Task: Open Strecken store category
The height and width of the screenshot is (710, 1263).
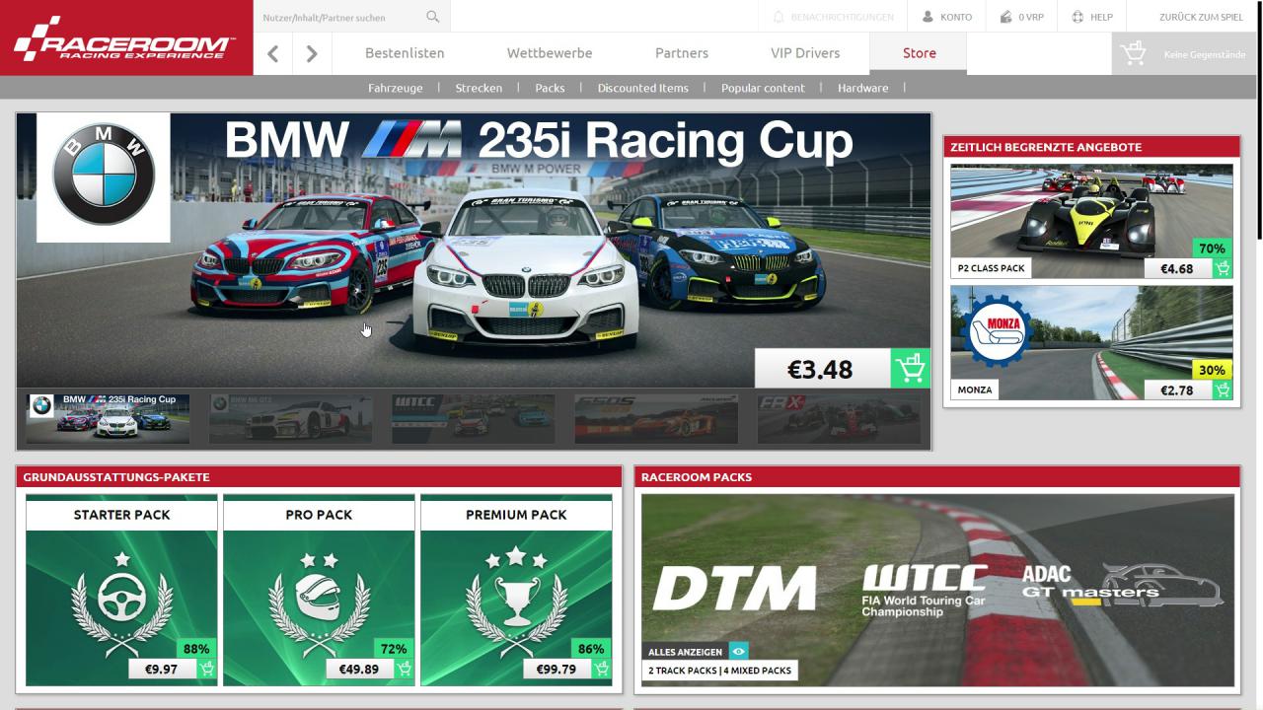Action: click(x=479, y=88)
